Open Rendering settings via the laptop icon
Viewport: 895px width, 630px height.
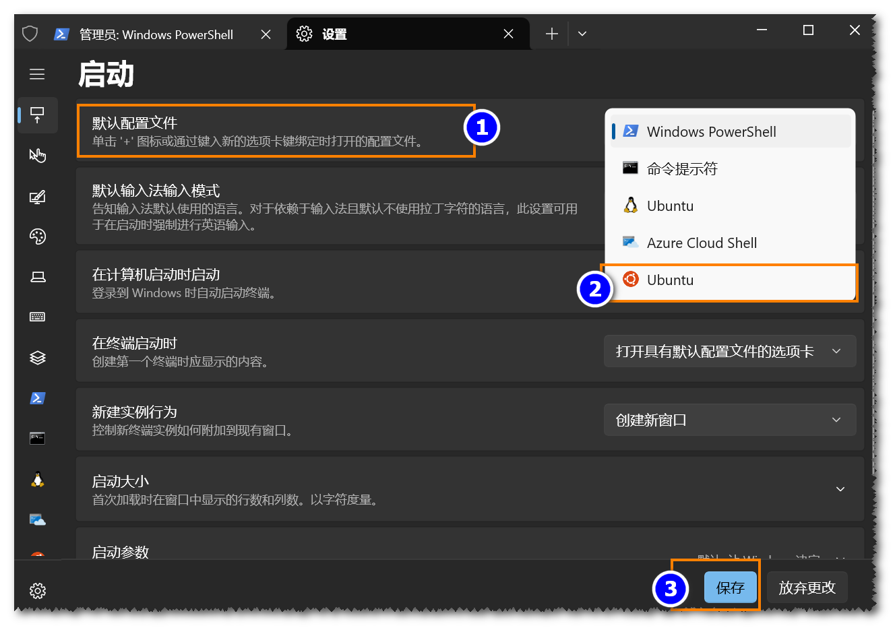(x=38, y=277)
